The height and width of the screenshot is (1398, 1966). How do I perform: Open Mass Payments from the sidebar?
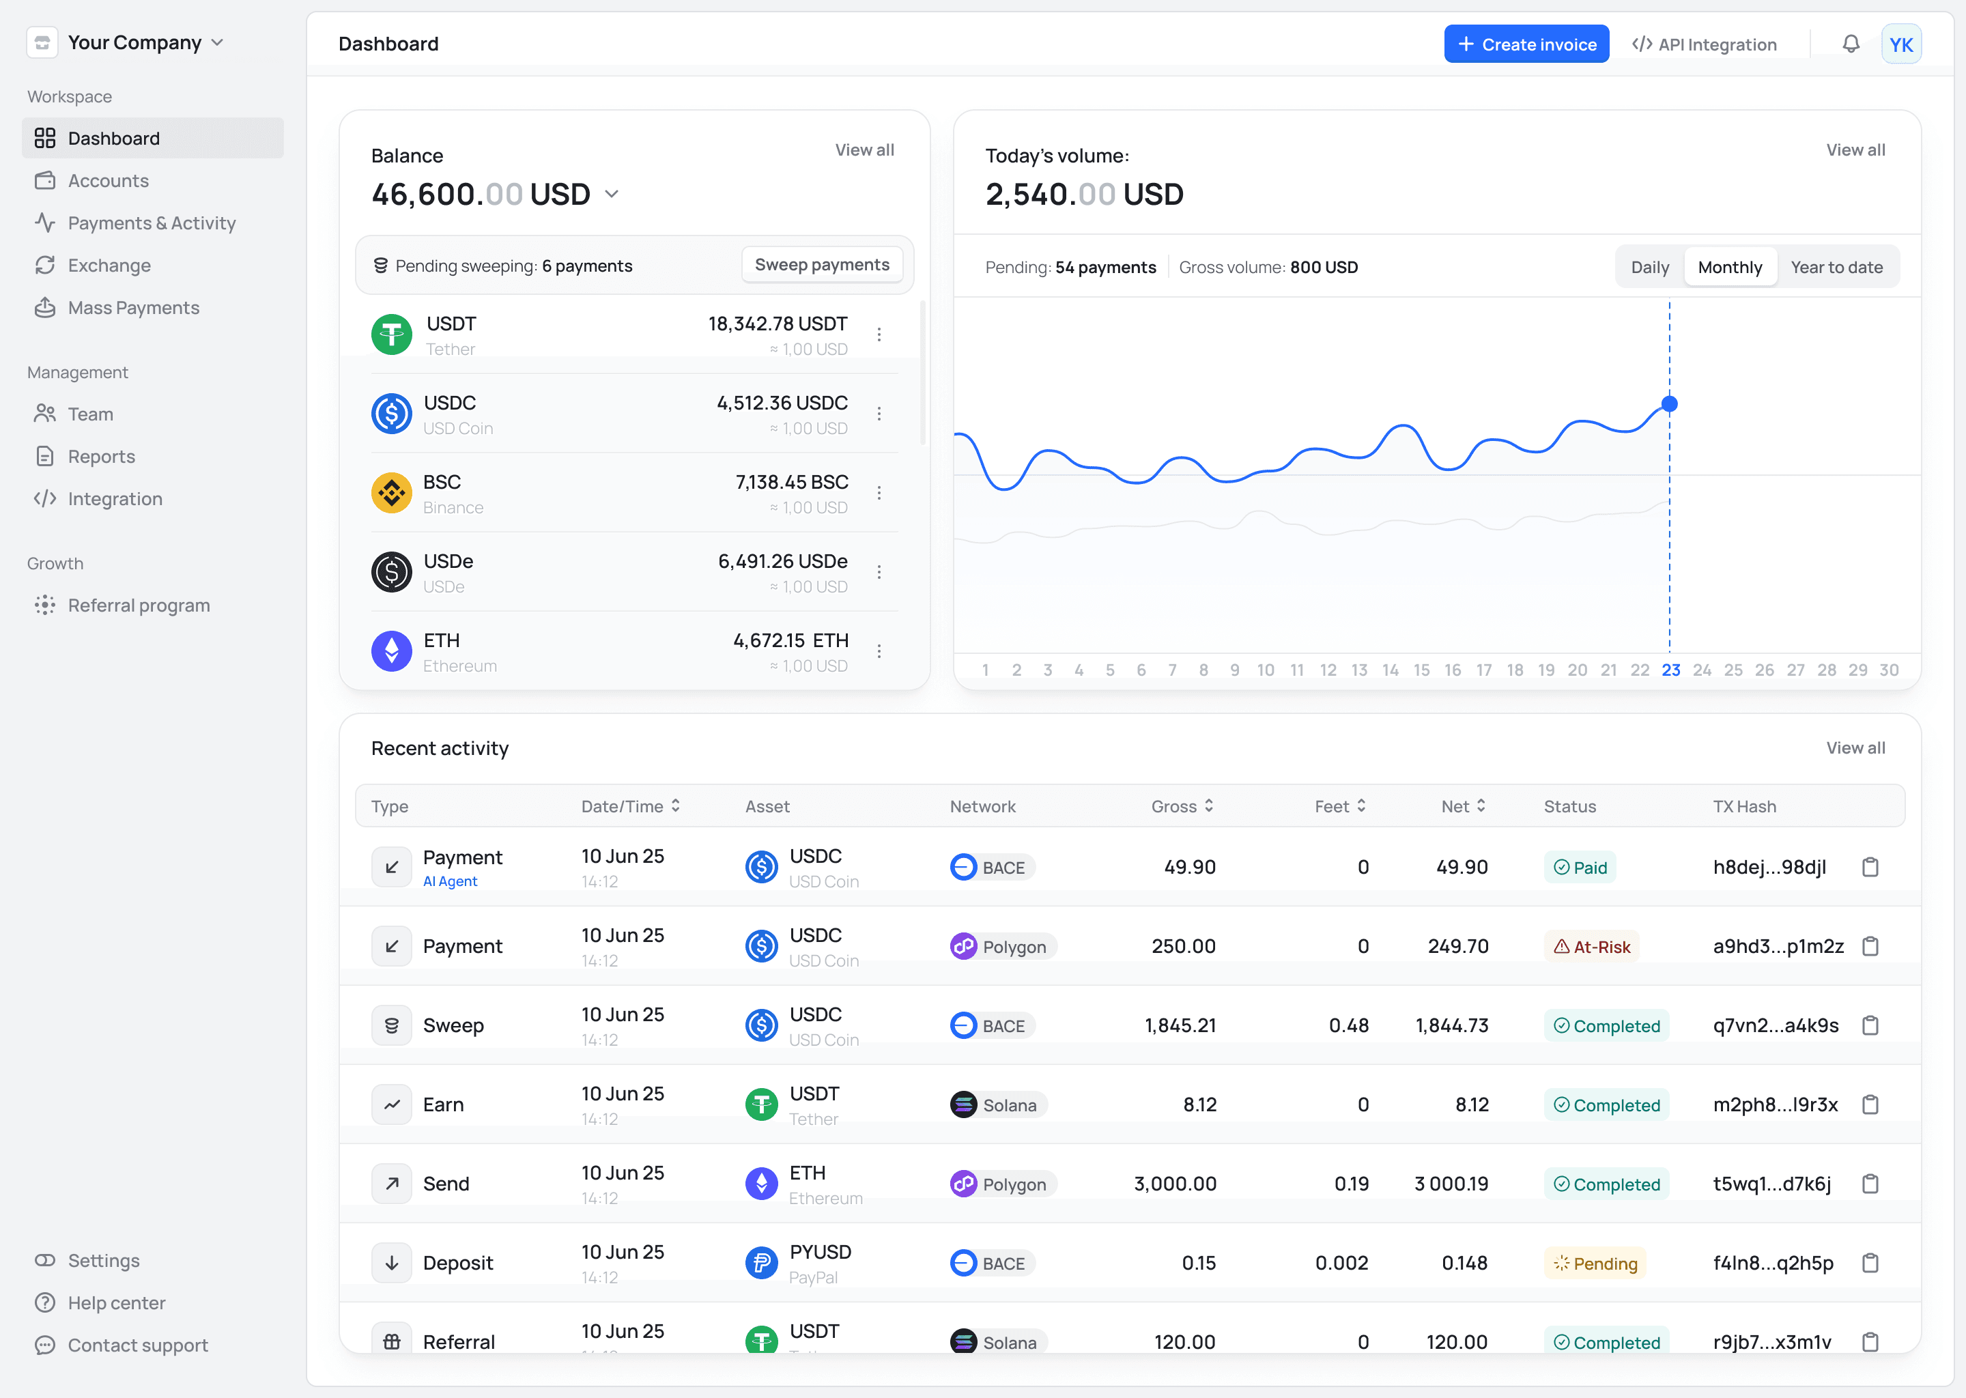(x=133, y=307)
